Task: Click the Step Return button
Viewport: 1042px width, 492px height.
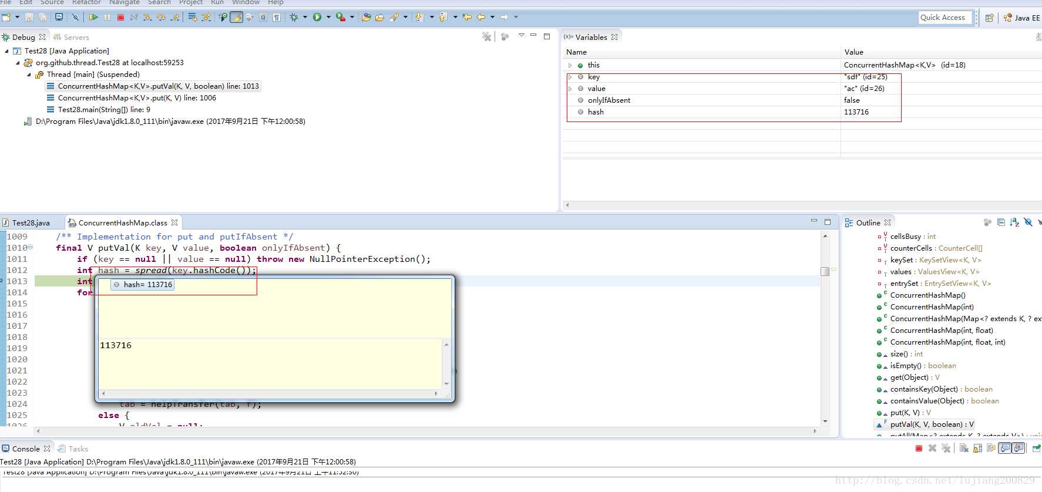Action: [174, 17]
